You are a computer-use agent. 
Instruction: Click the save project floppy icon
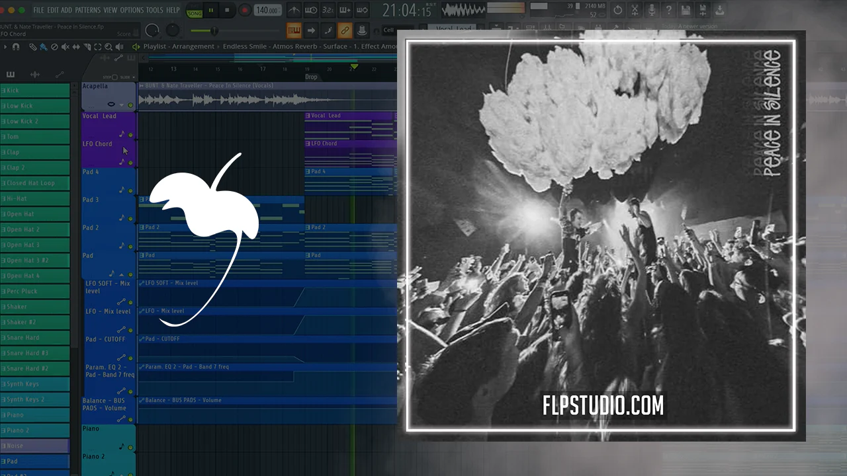pyautogui.click(x=686, y=10)
